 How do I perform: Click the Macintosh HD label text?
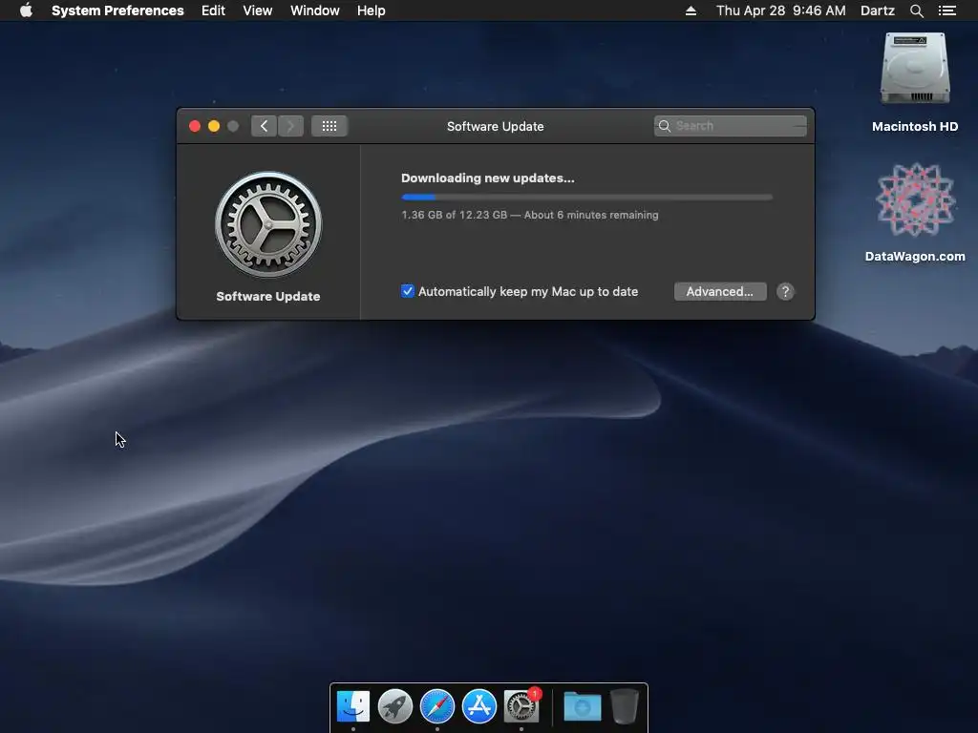click(915, 127)
